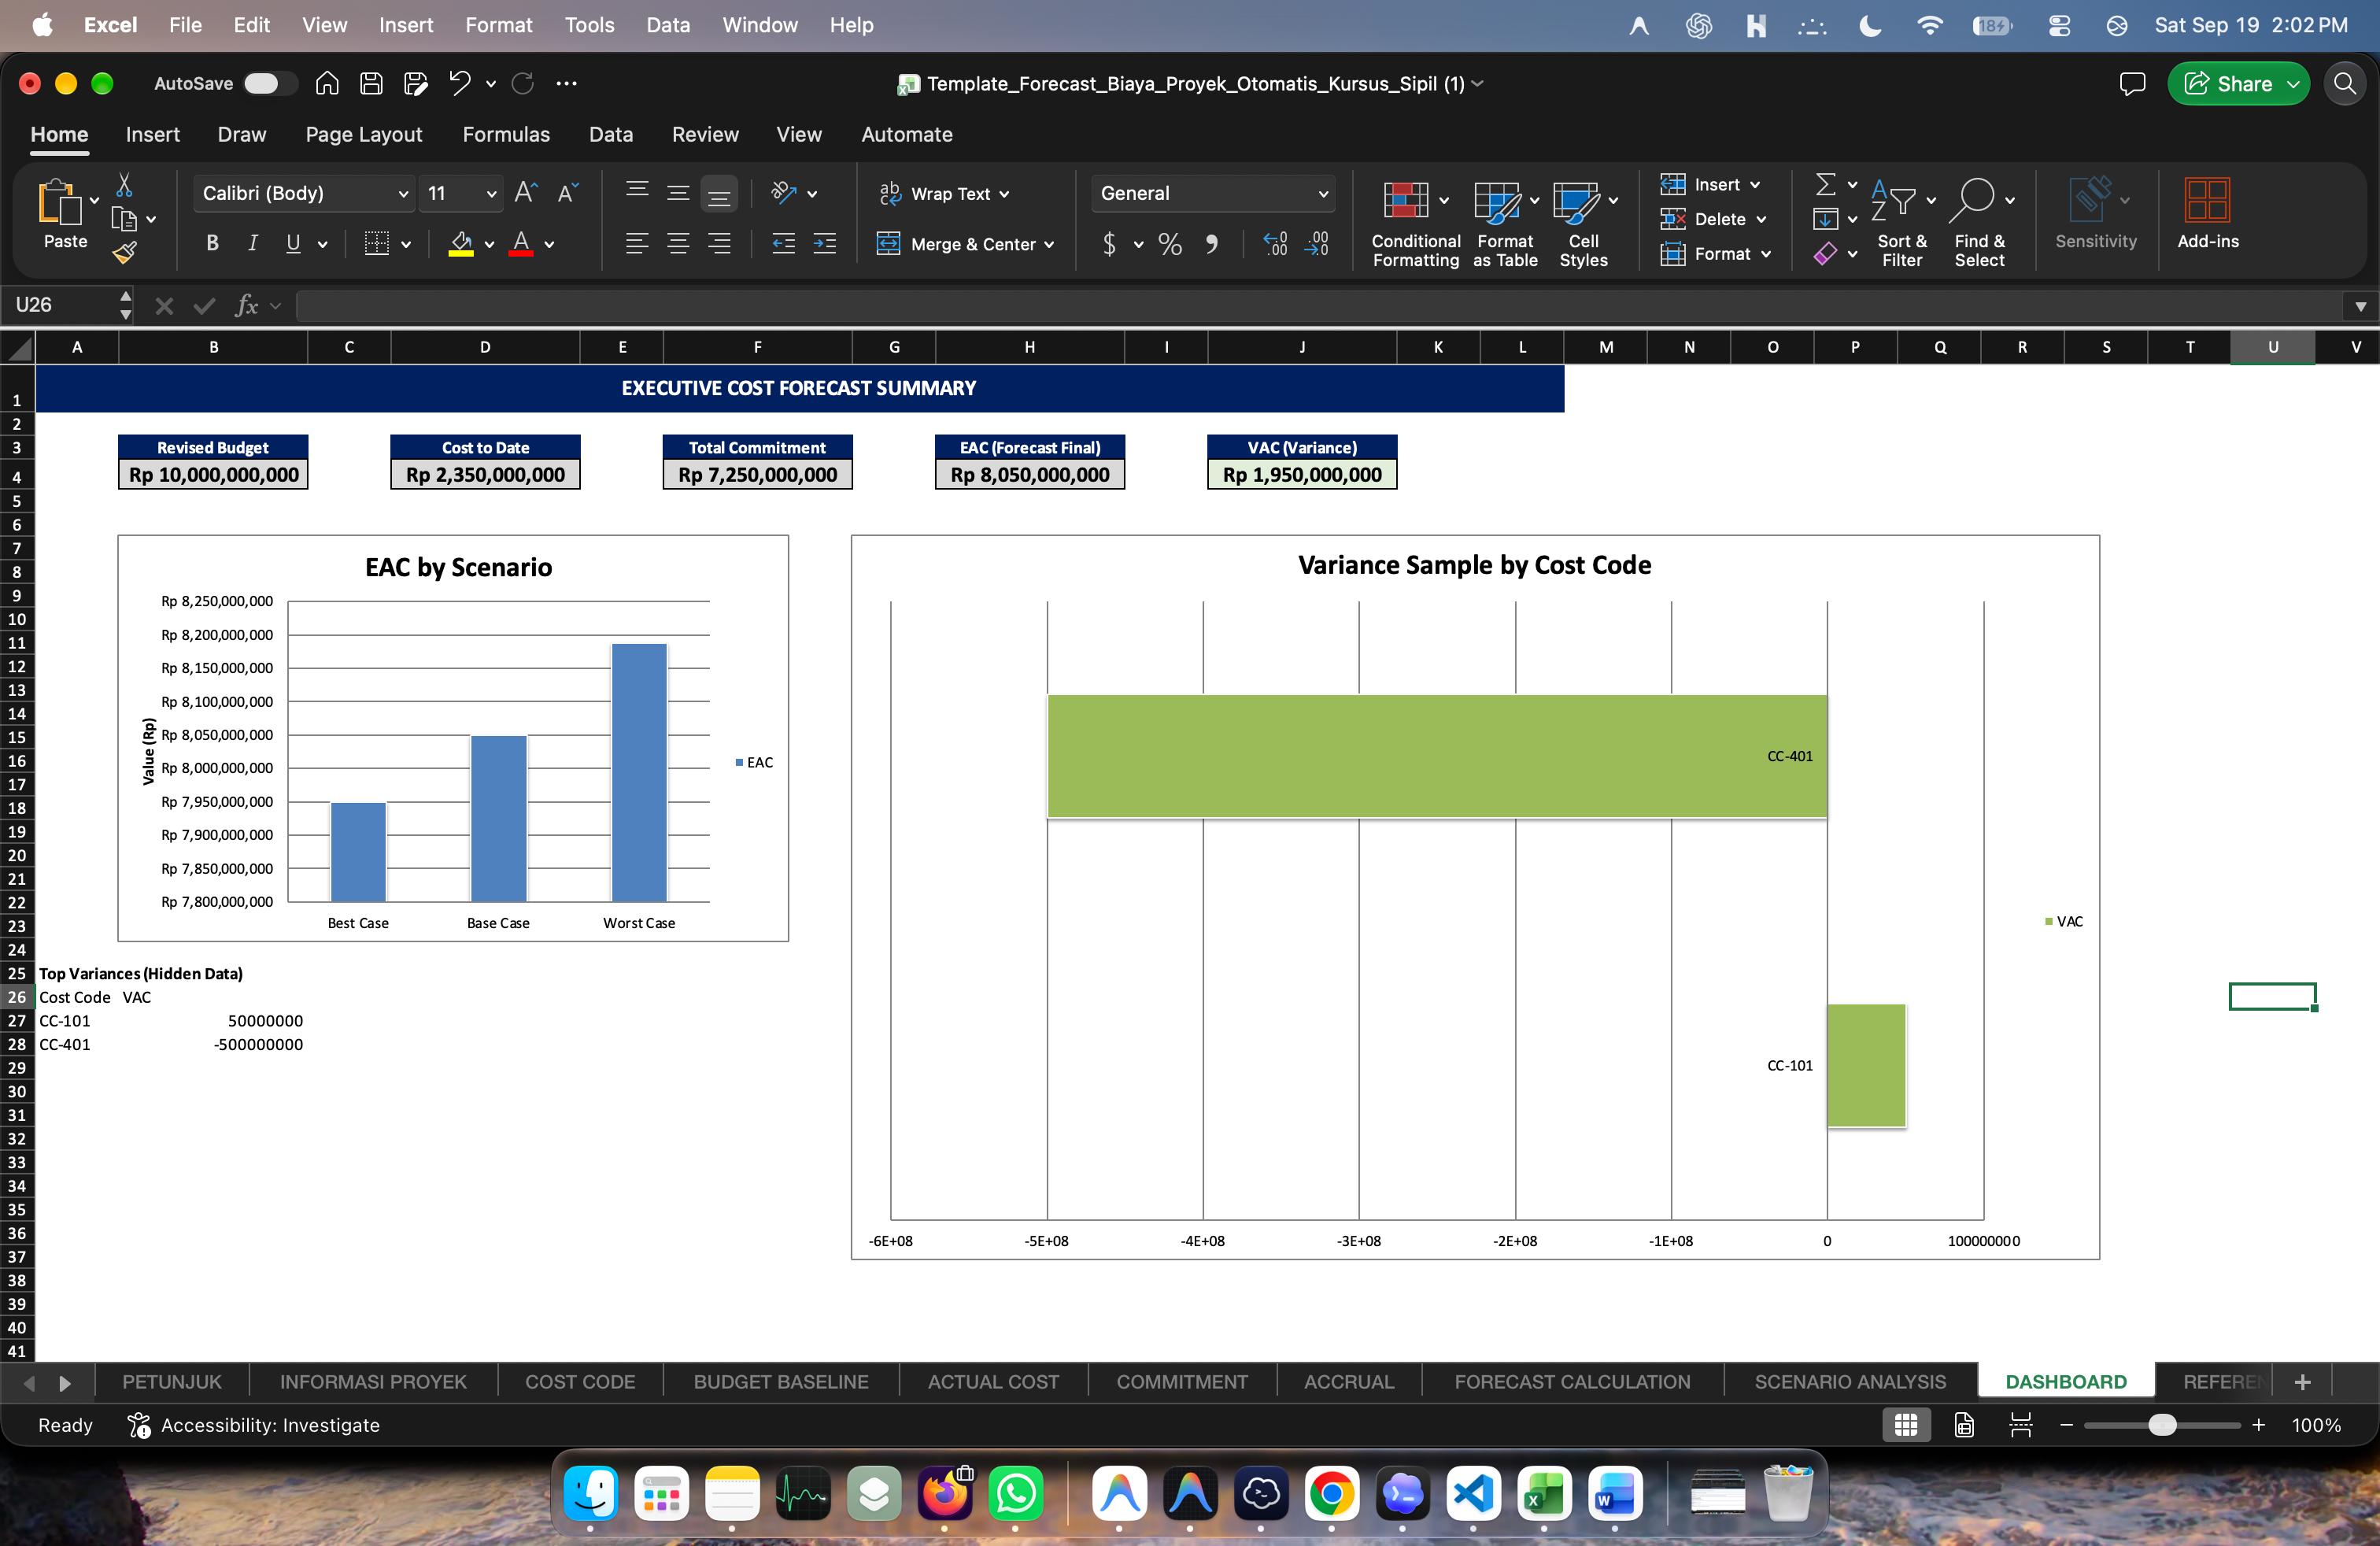Click Decrease Font Size icon
The image size is (2380, 1546).
point(568,193)
